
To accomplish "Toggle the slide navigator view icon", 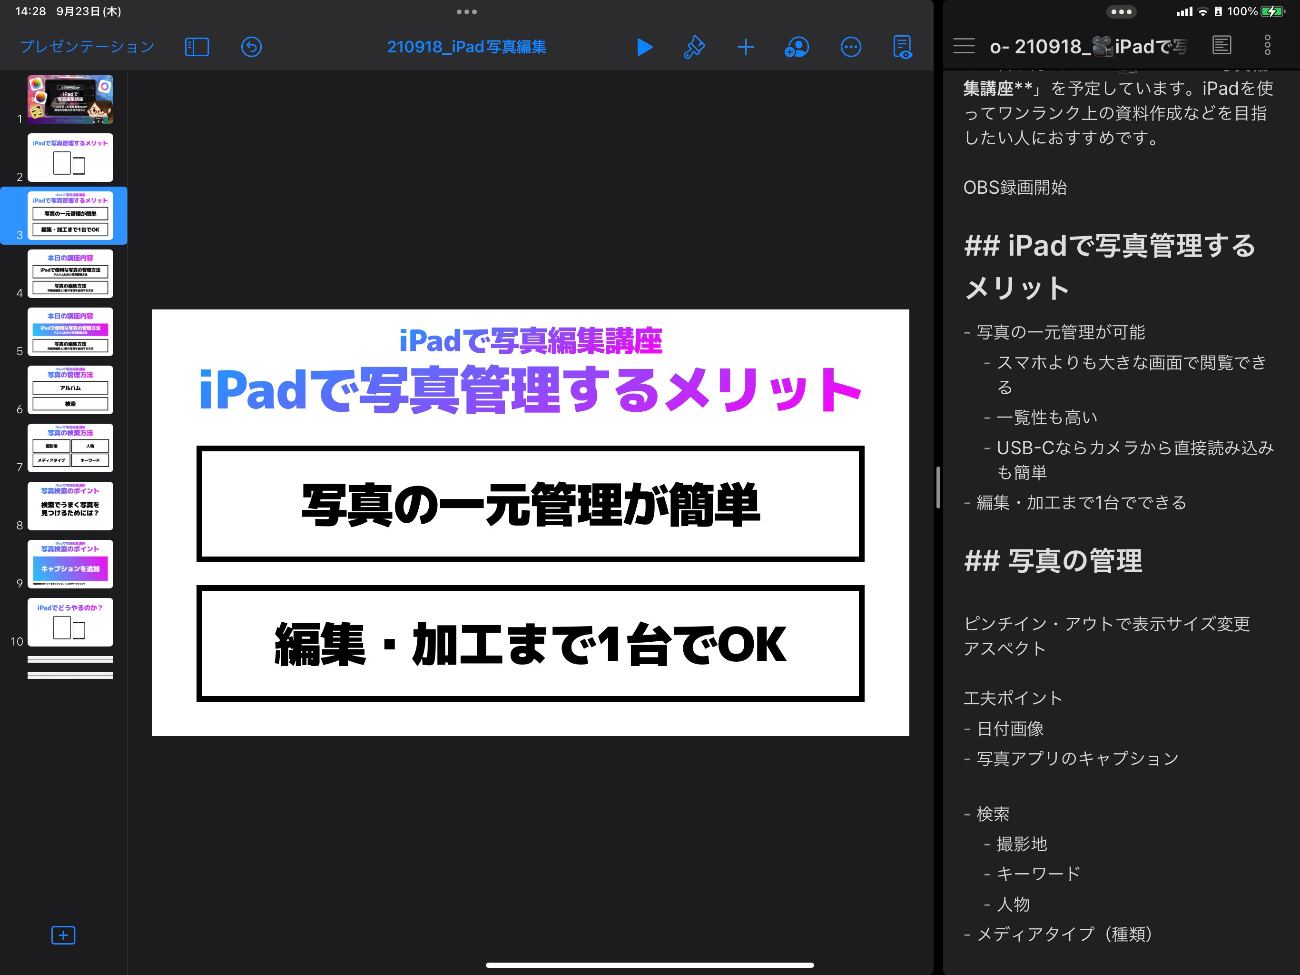I will coord(197,47).
